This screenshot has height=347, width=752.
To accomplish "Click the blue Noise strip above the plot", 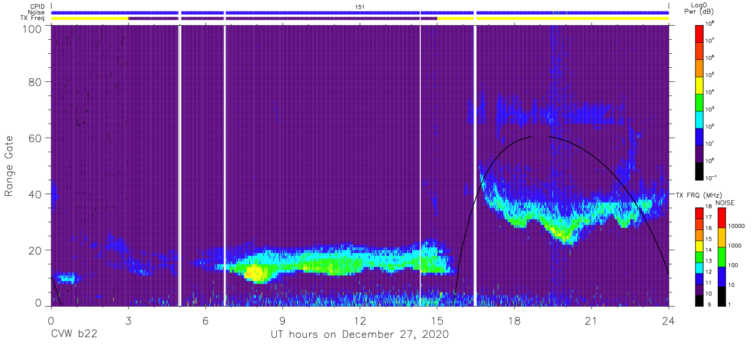I will [x=360, y=12].
